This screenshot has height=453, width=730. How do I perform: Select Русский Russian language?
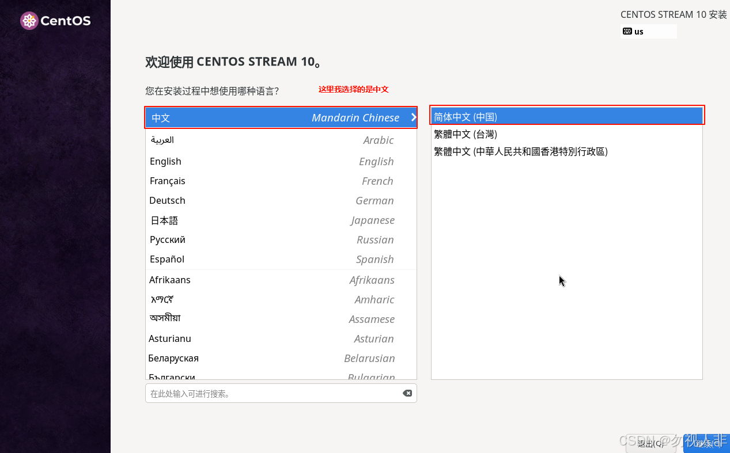(281, 239)
